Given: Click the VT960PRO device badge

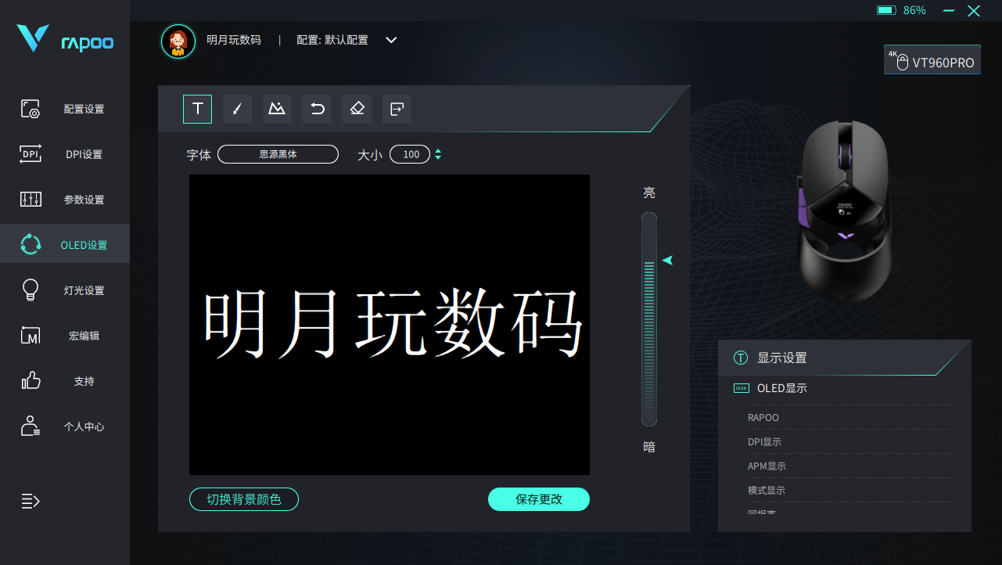Looking at the screenshot, I should pyautogui.click(x=932, y=60).
